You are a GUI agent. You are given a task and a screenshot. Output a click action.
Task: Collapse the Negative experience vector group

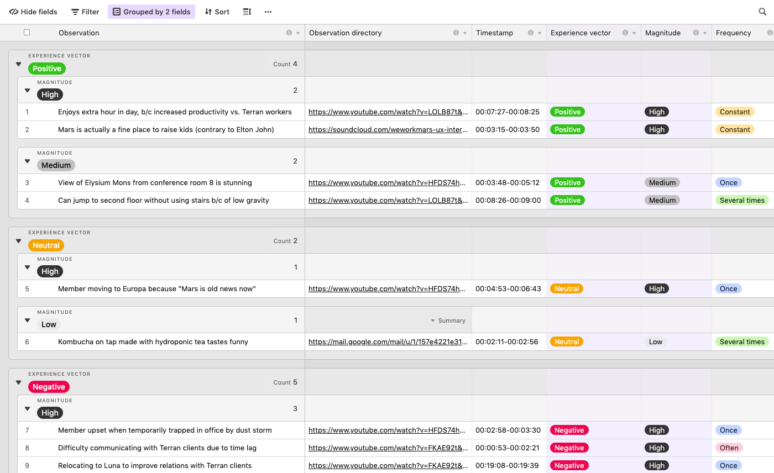click(18, 382)
